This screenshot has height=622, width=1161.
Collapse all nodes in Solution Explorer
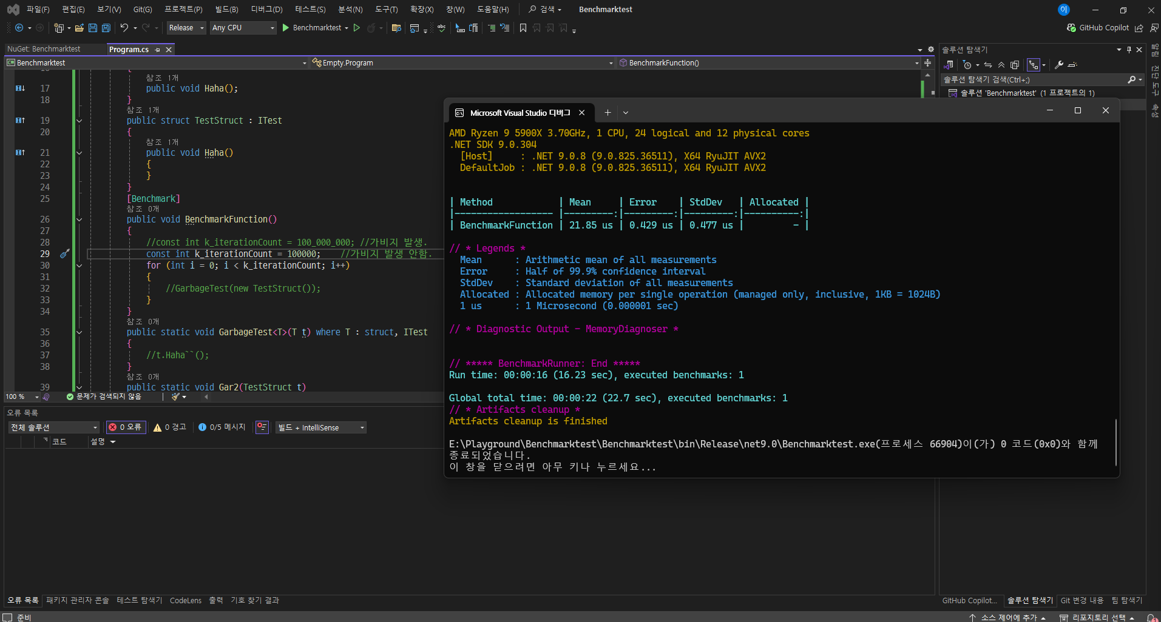pos(1001,65)
